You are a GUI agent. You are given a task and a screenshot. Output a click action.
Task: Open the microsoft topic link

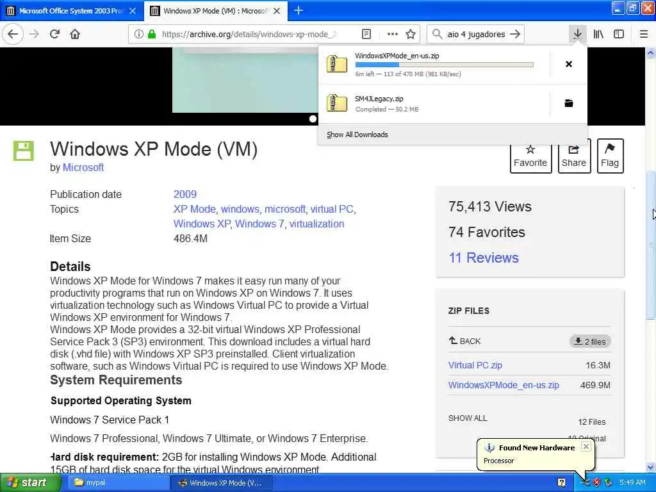pyautogui.click(x=285, y=209)
